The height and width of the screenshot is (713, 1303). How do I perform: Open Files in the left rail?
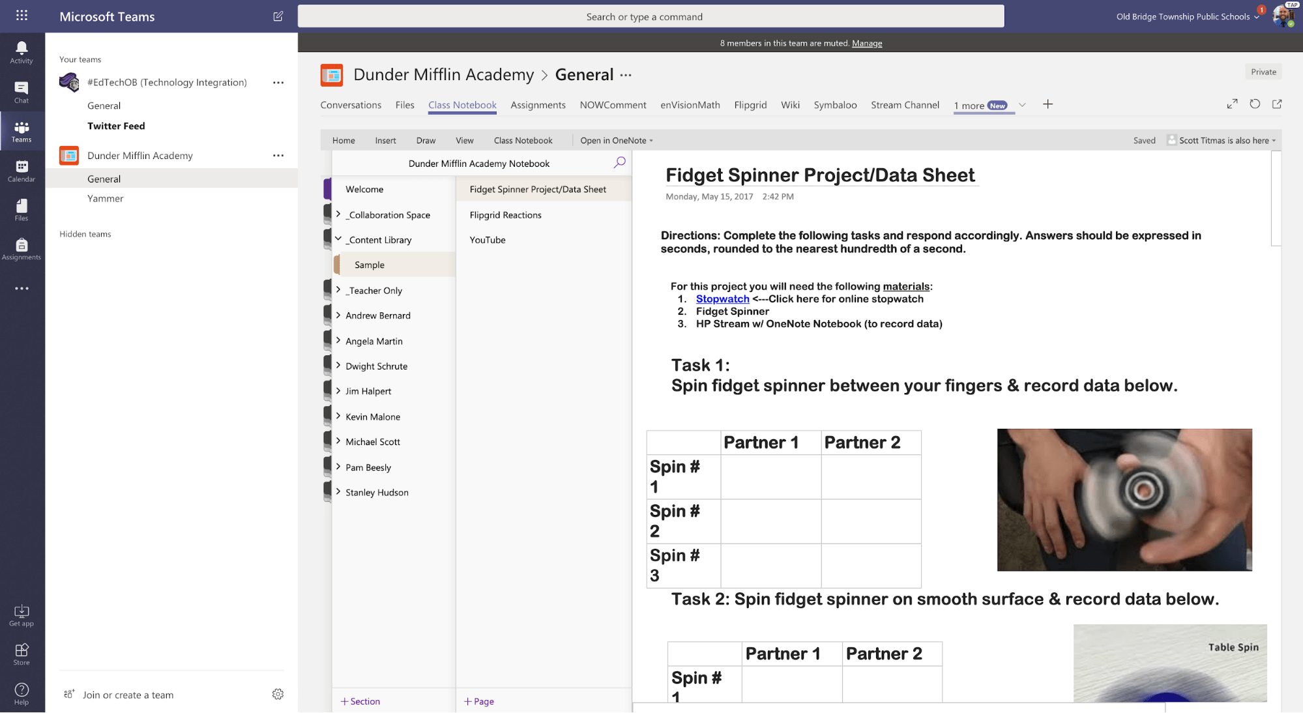22,210
